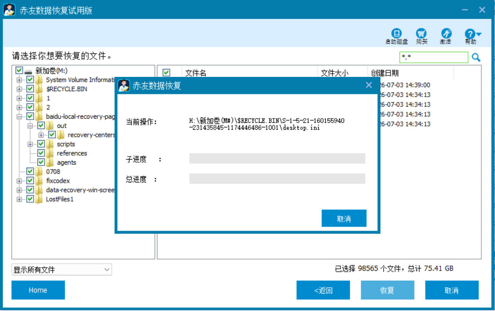Click the 购买 shopping cart icon
This screenshot has width=495, height=311.
pyautogui.click(x=421, y=34)
